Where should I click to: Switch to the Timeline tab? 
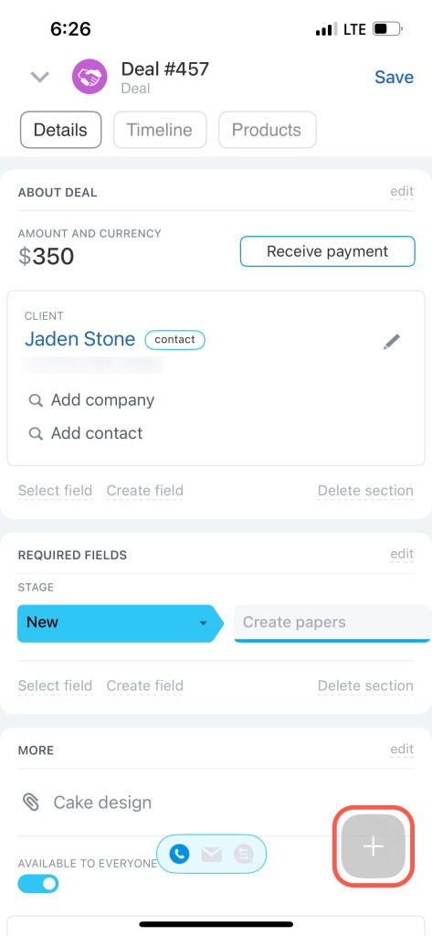(x=160, y=130)
